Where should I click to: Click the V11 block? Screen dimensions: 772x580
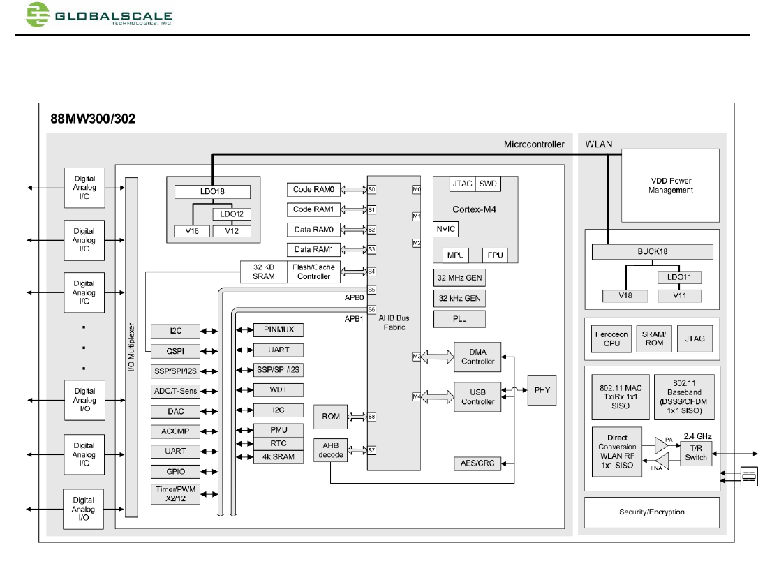679,295
